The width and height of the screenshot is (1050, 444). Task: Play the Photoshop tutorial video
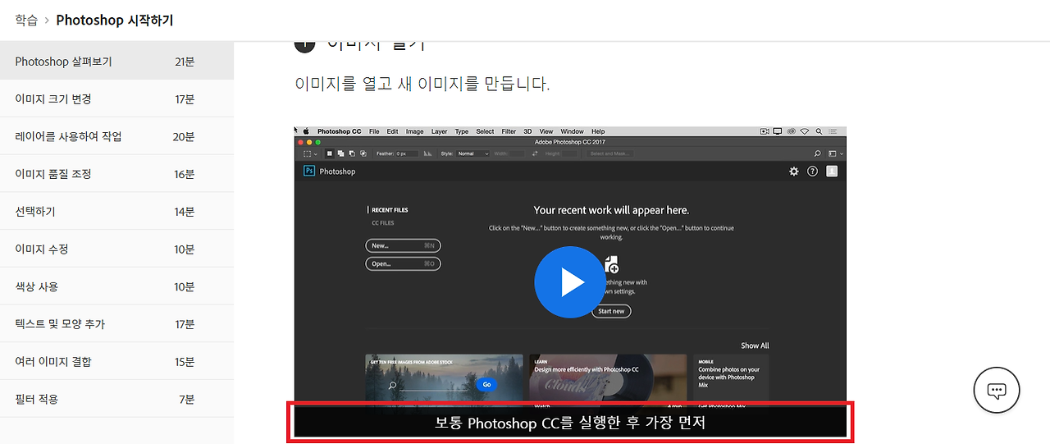[572, 282]
